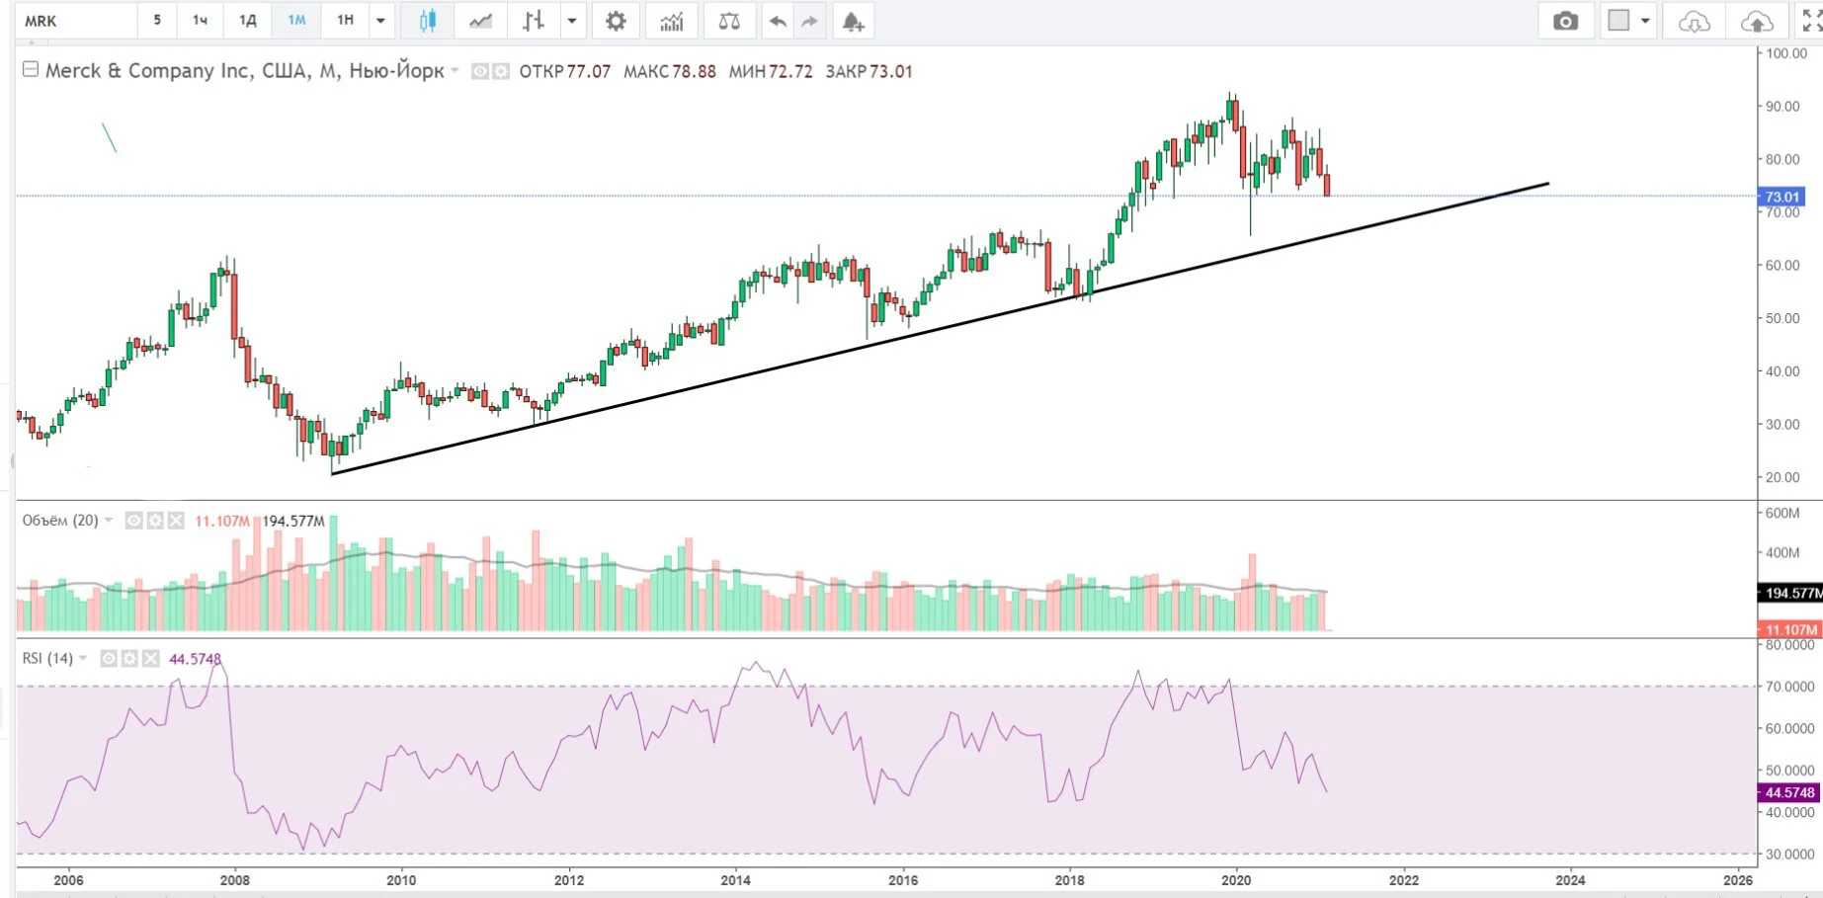
Task: Toggle visibility of RSI indicator
Action: pyautogui.click(x=110, y=658)
